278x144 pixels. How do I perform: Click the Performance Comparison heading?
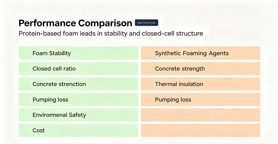click(75, 23)
